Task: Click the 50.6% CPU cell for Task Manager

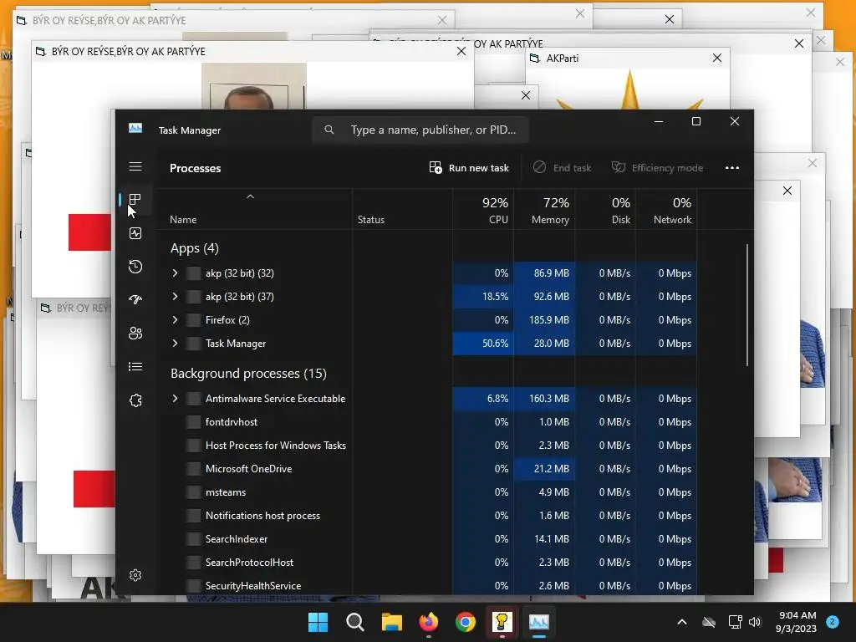Action: click(483, 344)
